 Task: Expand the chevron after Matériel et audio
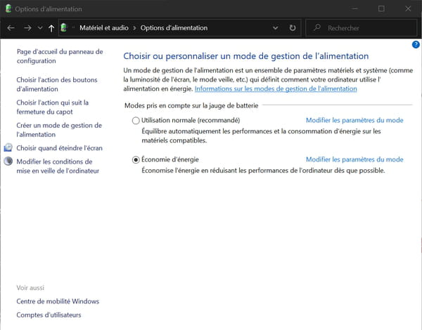tap(134, 28)
